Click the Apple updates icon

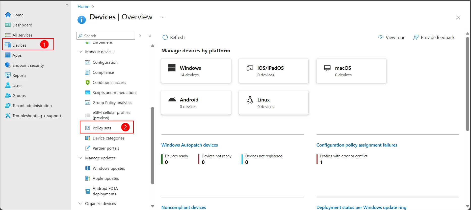coord(88,178)
